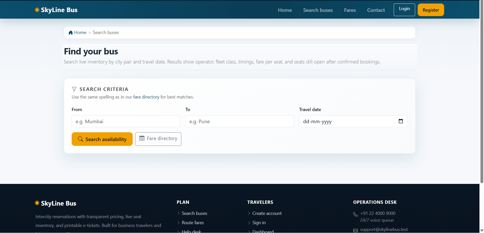484x233 pixels.
Task: Click the SkyLine Bus logo in header
Action: tap(56, 10)
